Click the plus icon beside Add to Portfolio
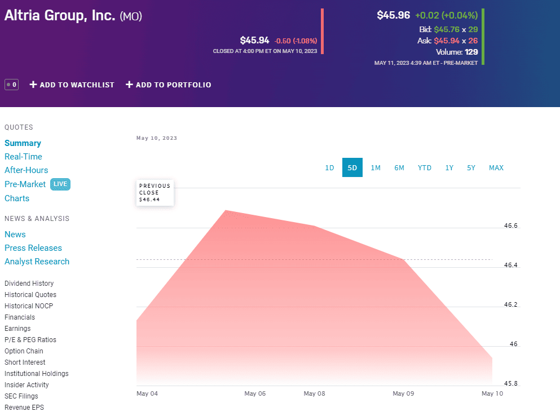The width and height of the screenshot is (560, 416). [x=129, y=85]
